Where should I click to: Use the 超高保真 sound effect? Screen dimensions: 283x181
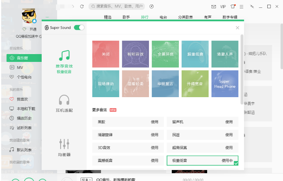pyautogui.click(x=229, y=148)
